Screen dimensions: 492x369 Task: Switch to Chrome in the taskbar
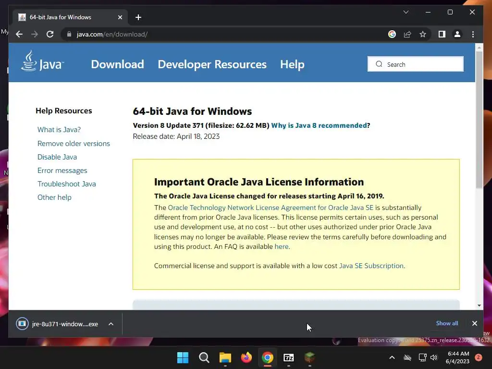click(x=267, y=357)
